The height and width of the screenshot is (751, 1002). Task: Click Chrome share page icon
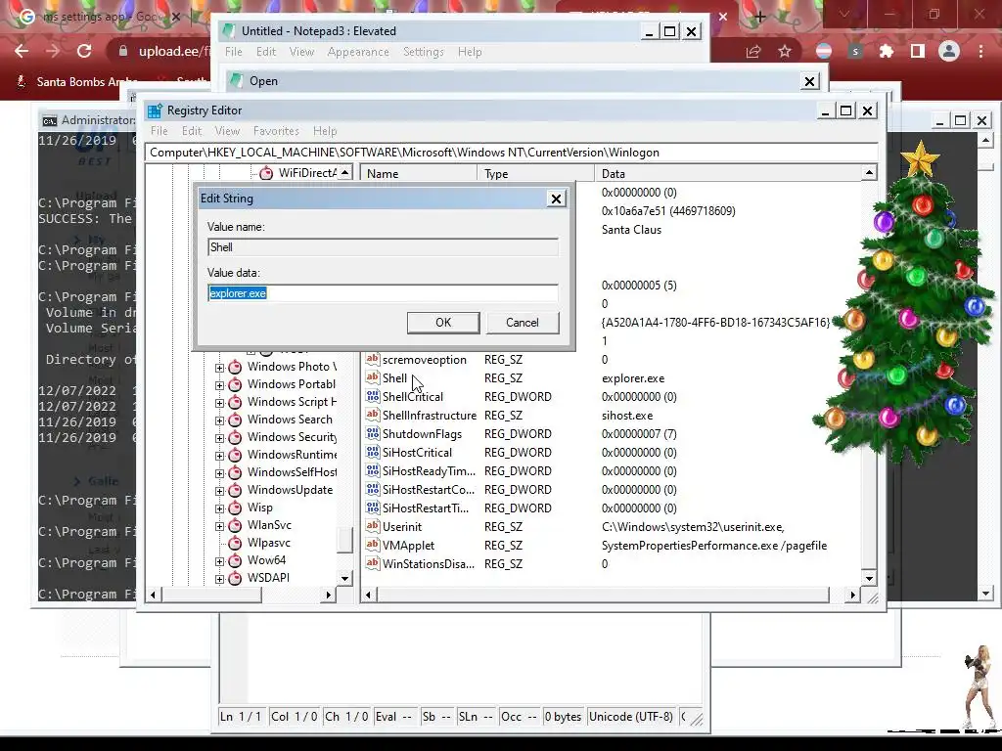tap(753, 51)
